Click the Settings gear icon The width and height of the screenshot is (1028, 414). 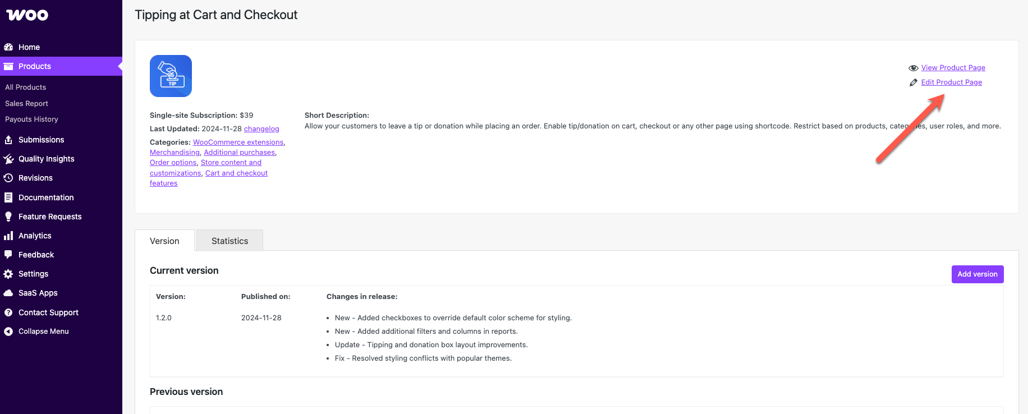pos(8,274)
